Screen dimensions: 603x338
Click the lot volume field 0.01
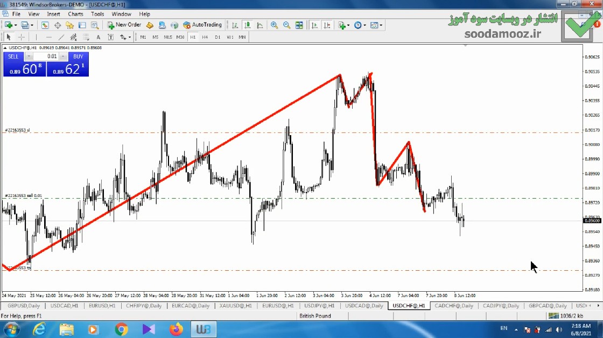(46, 57)
